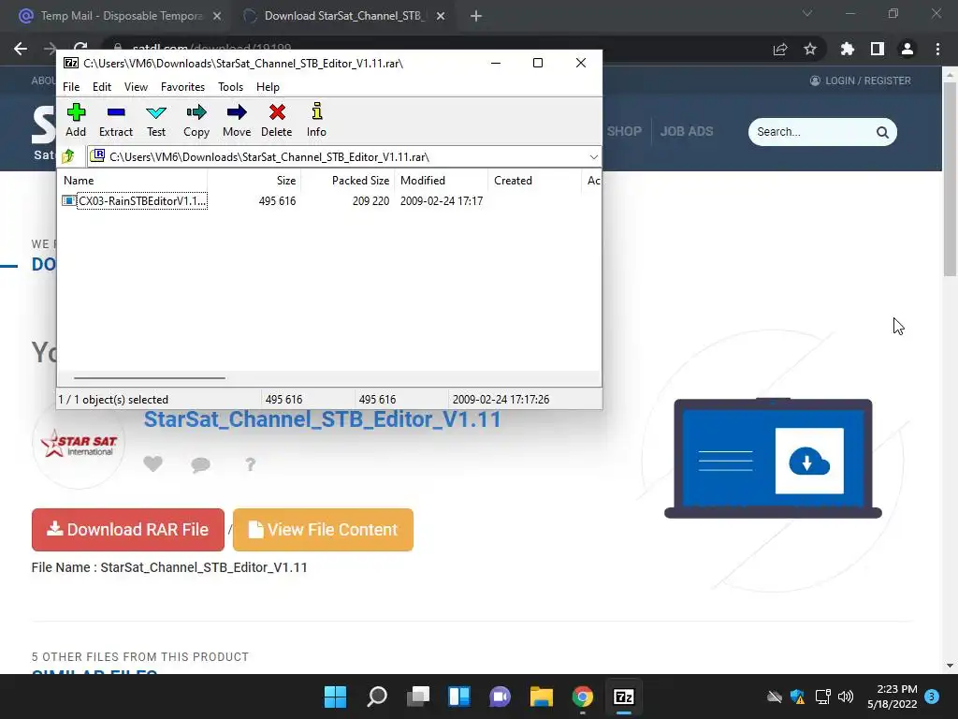Screen dimensions: 958x719
Task: Open the LOGIN / REGISTER link
Action: [861, 81]
